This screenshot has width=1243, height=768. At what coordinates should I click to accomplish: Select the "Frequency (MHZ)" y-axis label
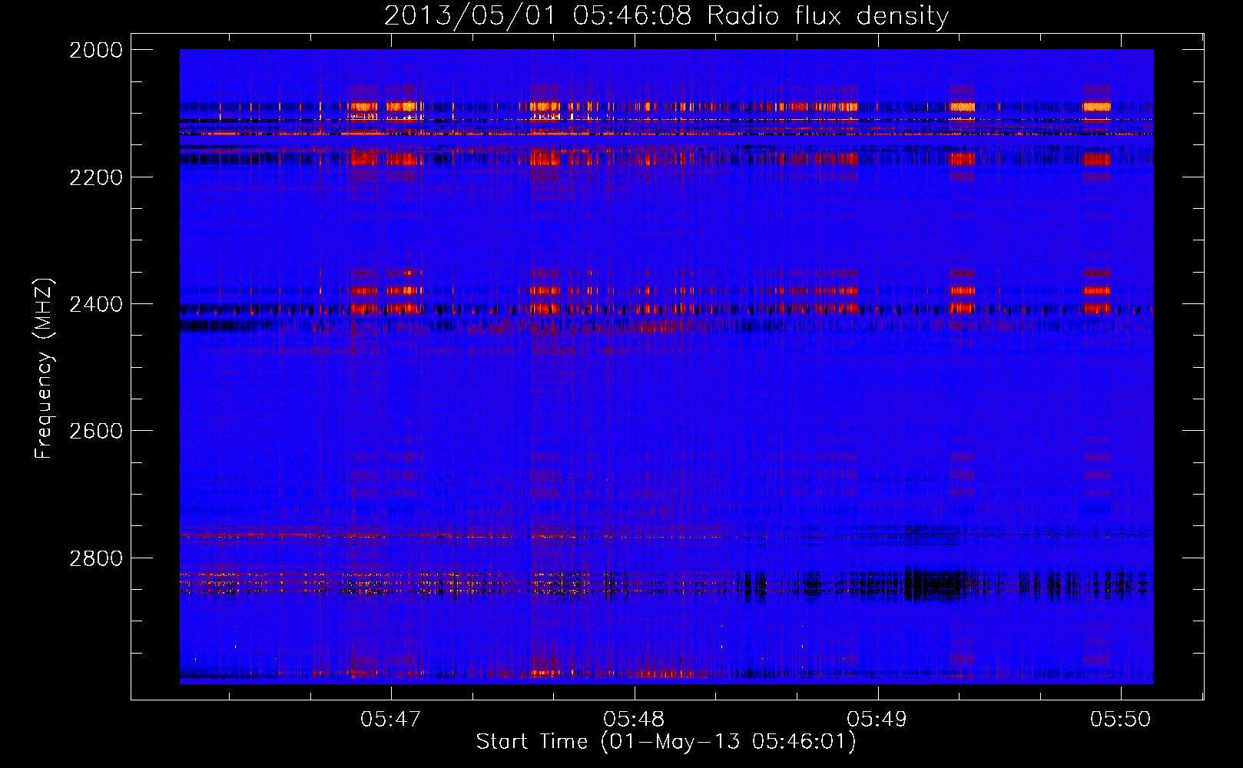pyautogui.click(x=44, y=368)
